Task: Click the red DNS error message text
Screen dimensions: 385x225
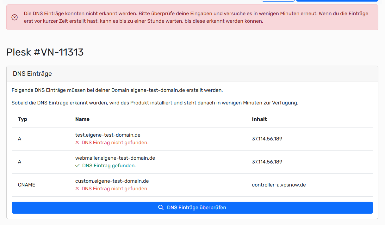Action: (196, 17)
